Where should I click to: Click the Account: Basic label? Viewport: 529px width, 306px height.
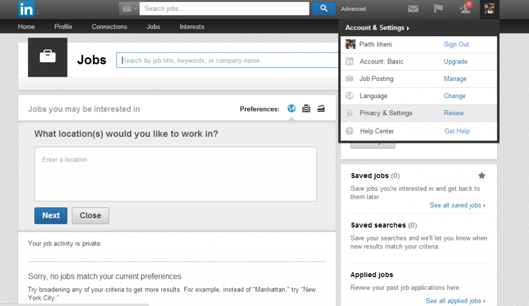tap(382, 62)
